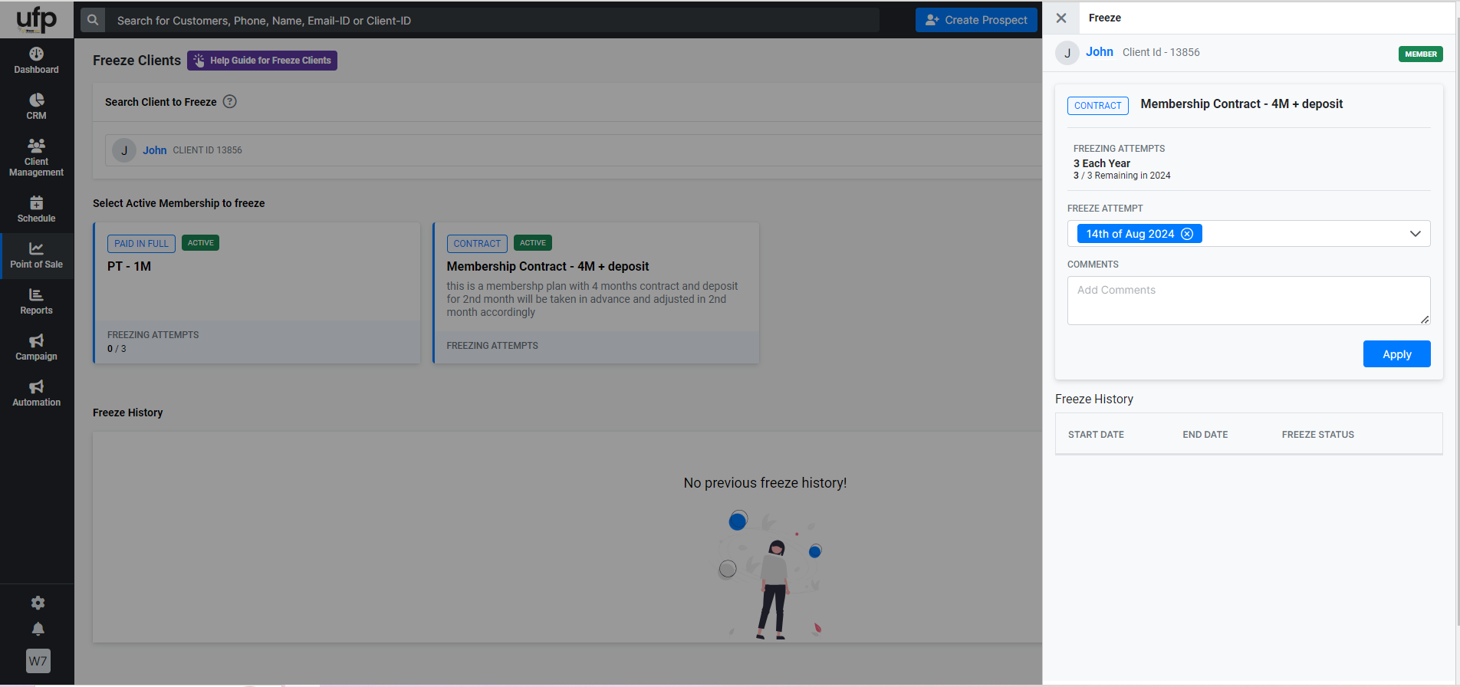This screenshot has width=1460, height=687.
Task: Remove the 14th of Aug 2024 chip
Action: (1187, 234)
